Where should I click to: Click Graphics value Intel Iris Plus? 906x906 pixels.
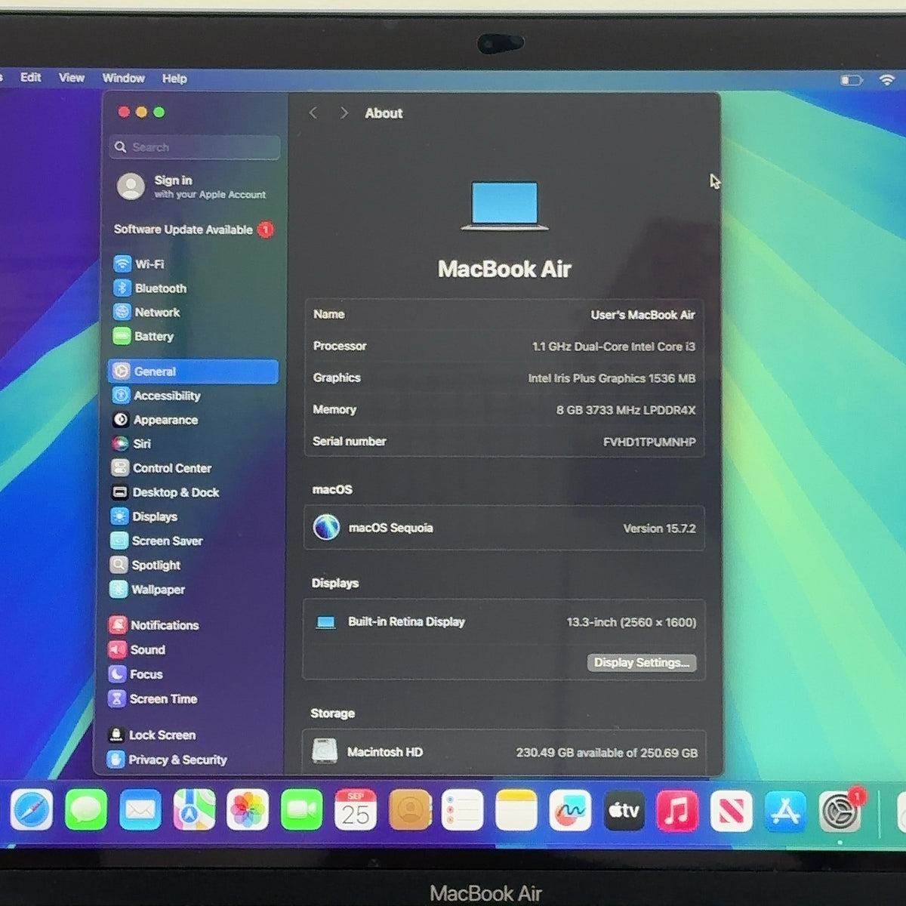612,378
